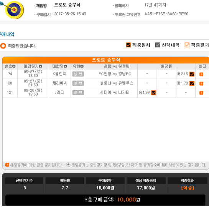209x207 pixels.
Task: Select the 프로토 승부식 orange table header tab
Action: click(106, 60)
